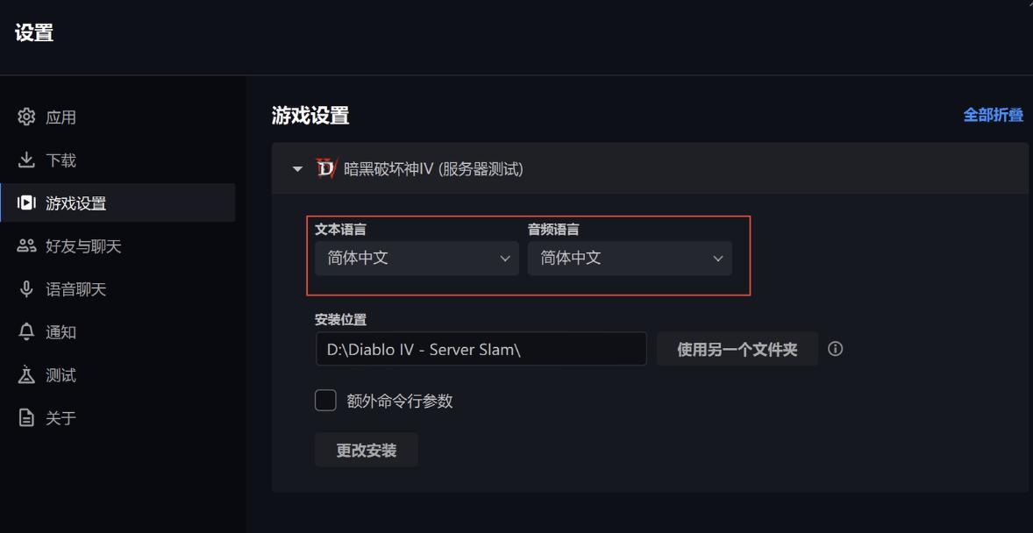Collapse the 暗黑破坏神IV (服务器测试) section
This screenshot has width=1033, height=533.
pyautogui.click(x=297, y=167)
